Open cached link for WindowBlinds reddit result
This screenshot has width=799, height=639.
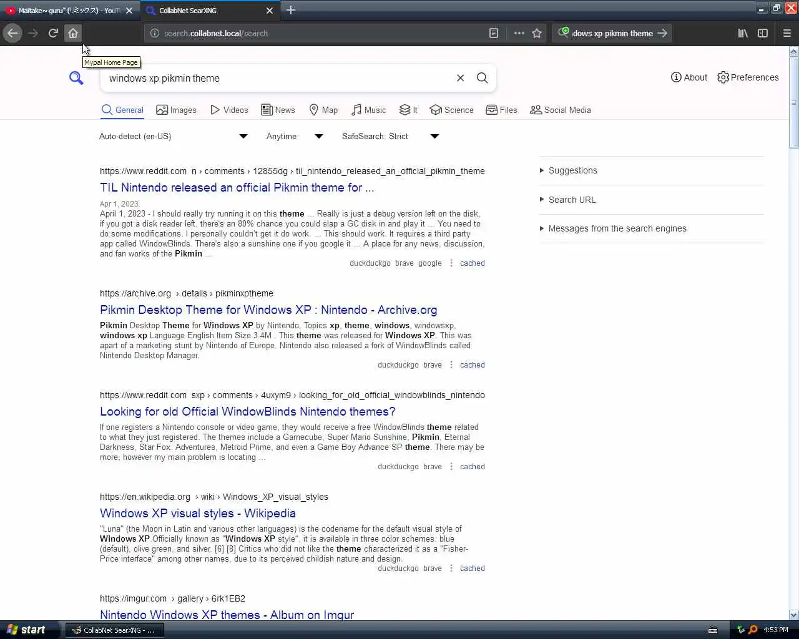pos(473,467)
